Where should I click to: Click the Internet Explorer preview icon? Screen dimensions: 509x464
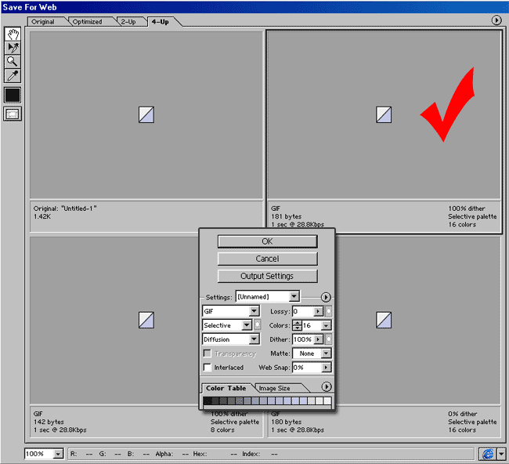(486, 454)
